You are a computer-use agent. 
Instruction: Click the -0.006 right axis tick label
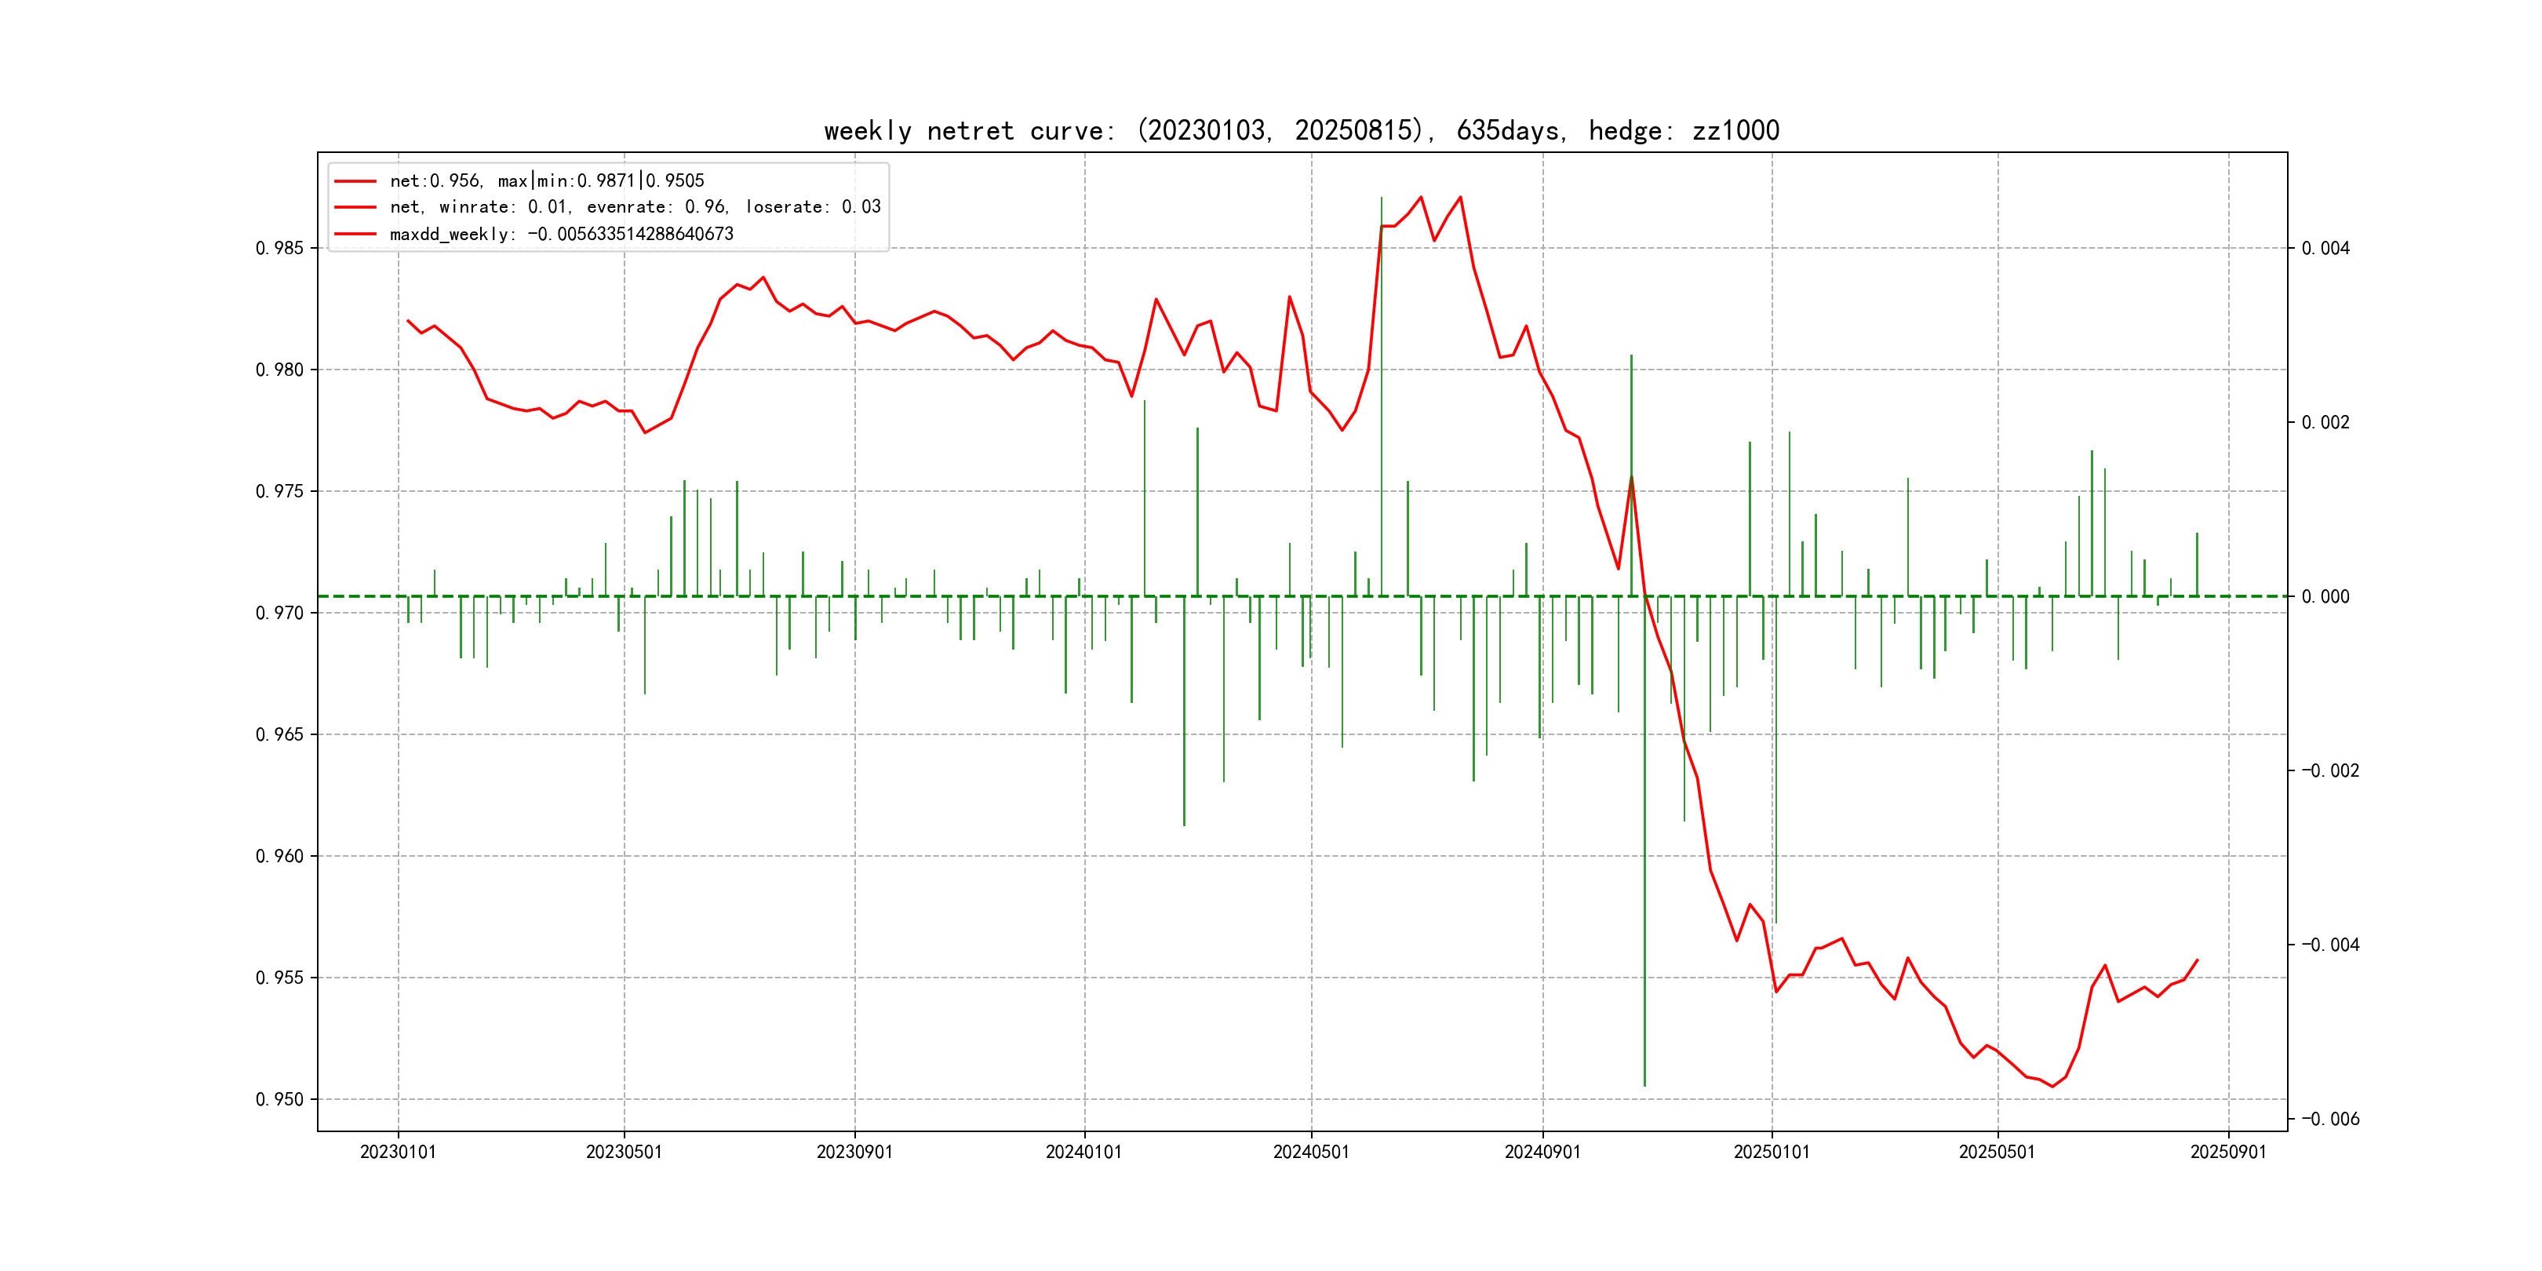click(2330, 1119)
